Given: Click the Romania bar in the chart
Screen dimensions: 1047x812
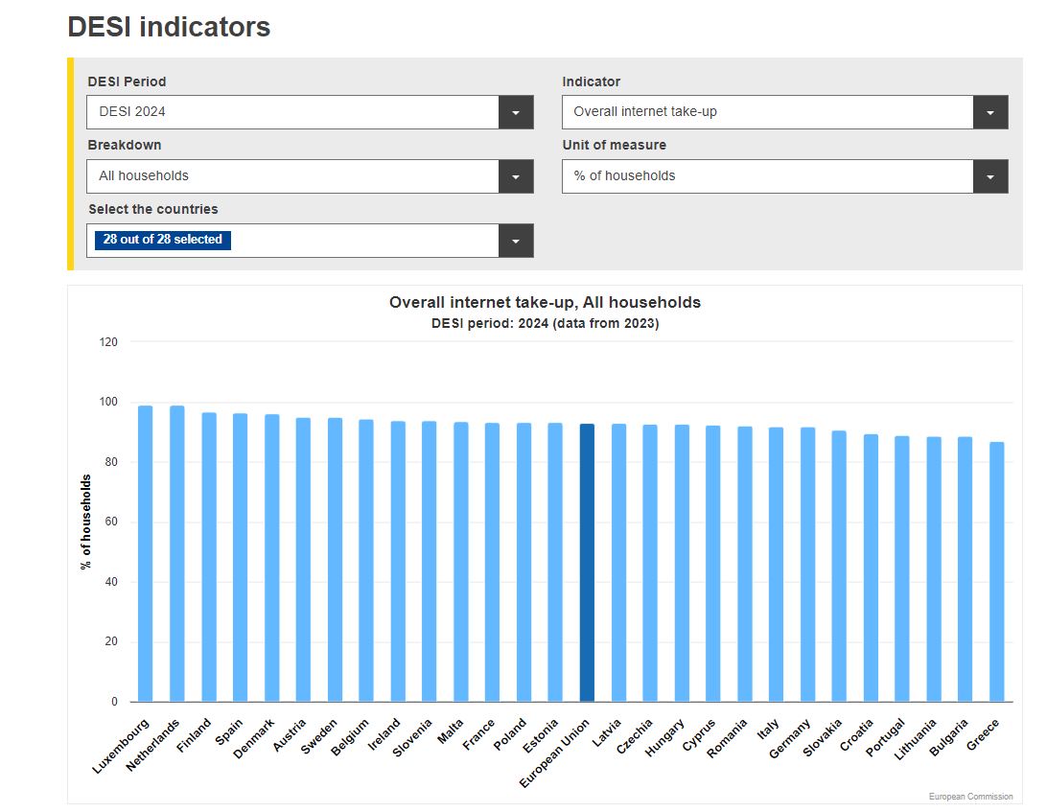Looking at the screenshot, I should point(745,565).
